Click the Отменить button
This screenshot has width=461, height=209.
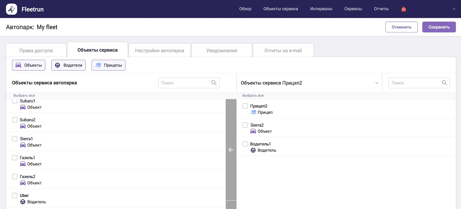pyautogui.click(x=401, y=27)
